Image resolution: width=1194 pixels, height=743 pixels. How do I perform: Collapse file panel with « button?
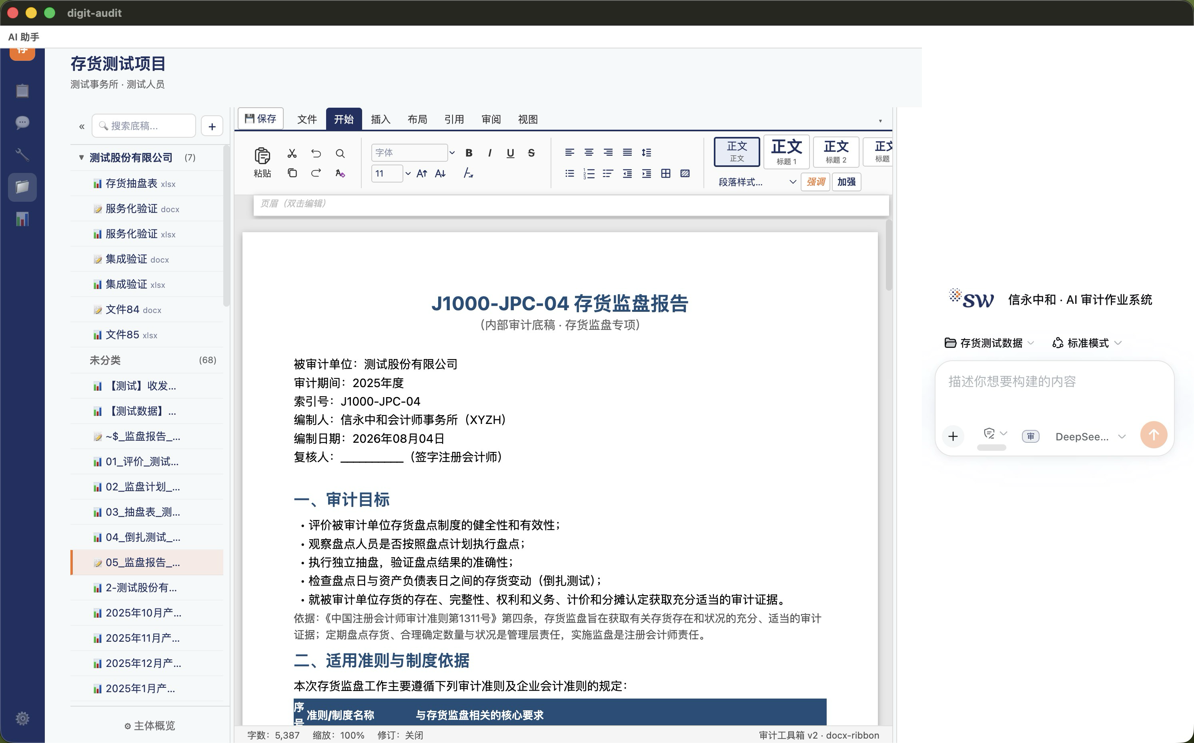pyautogui.click(x=82, y=126)
